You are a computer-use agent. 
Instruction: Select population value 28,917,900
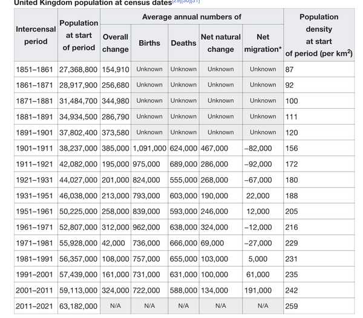click(x=78, y=85)
